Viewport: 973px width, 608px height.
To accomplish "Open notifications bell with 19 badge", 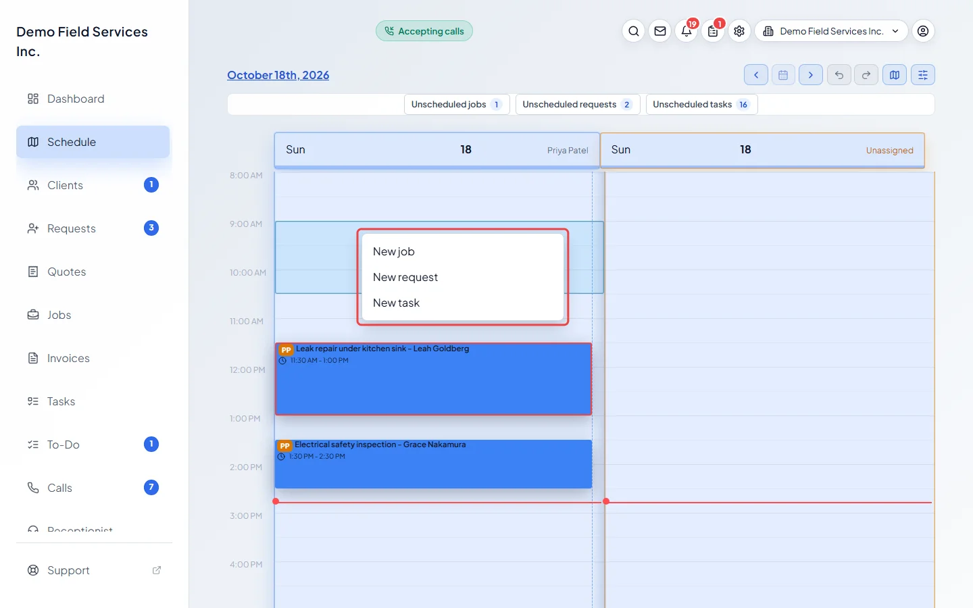I will coord(687,31).
